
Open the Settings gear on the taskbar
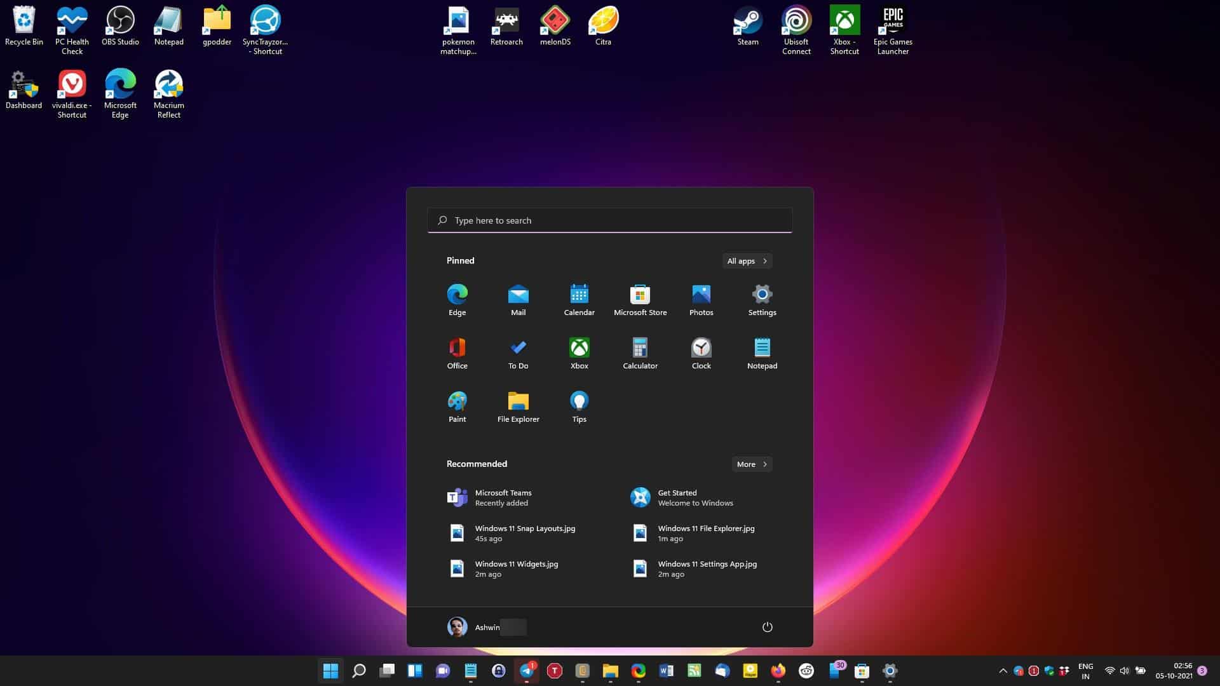(890, 671)
